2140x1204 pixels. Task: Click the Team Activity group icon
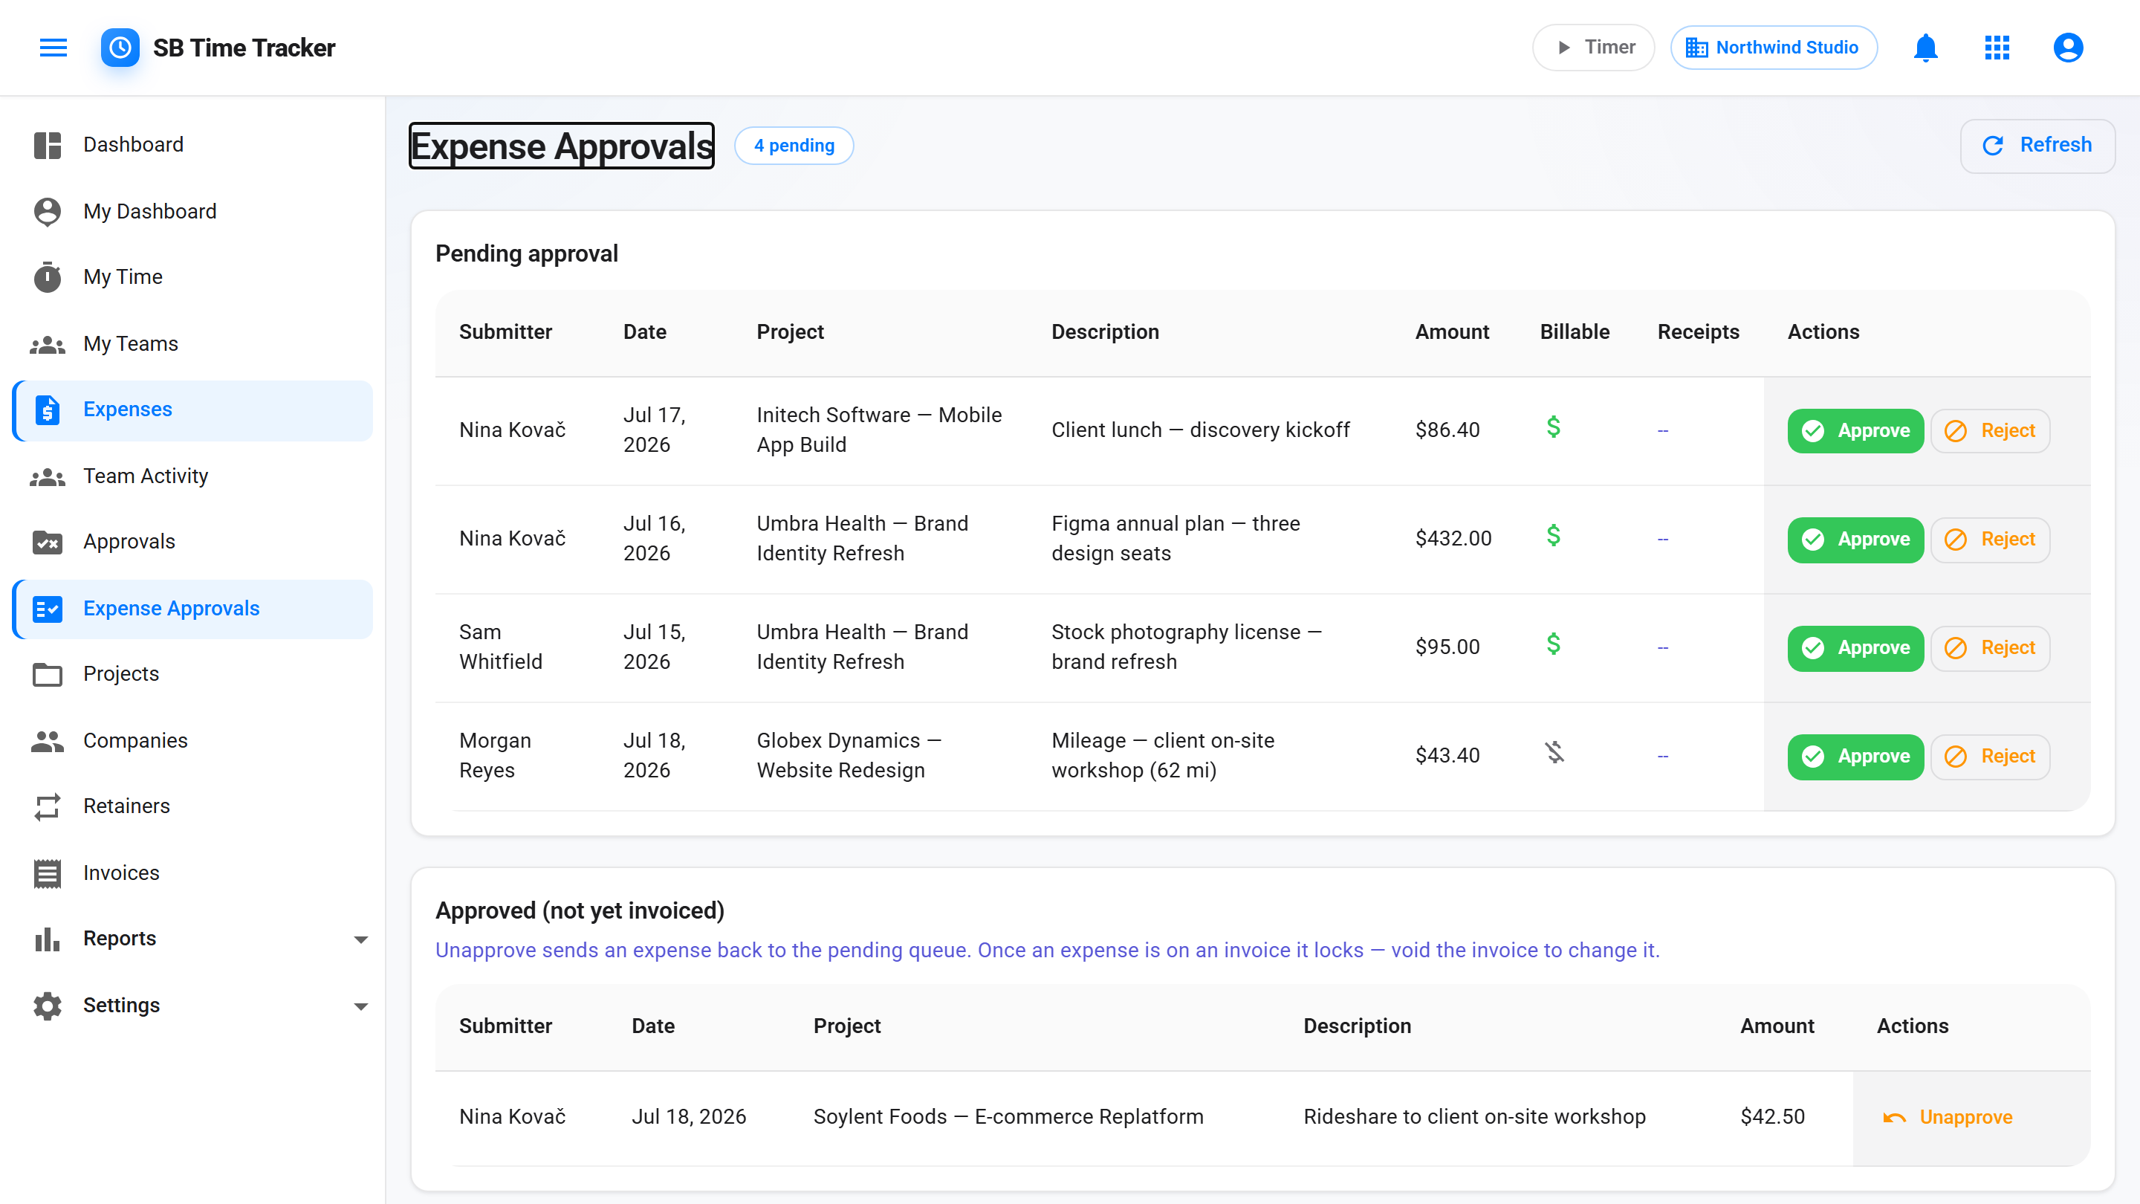(x=48, y=476)
